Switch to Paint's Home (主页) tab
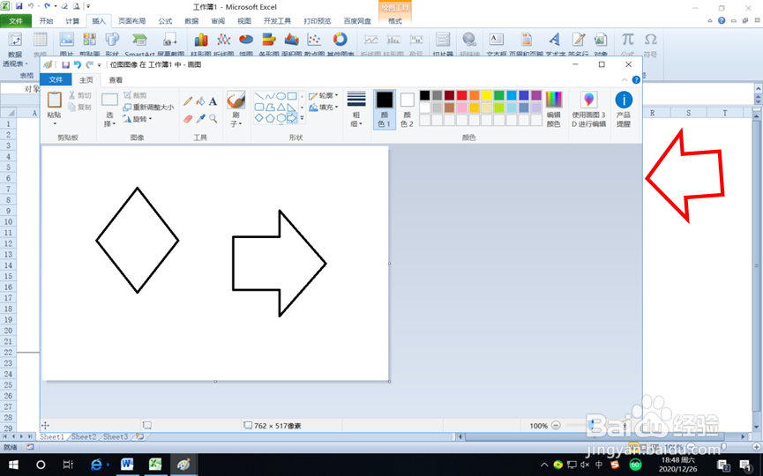Viewport: 763px width, 476px height. point(86,79)
